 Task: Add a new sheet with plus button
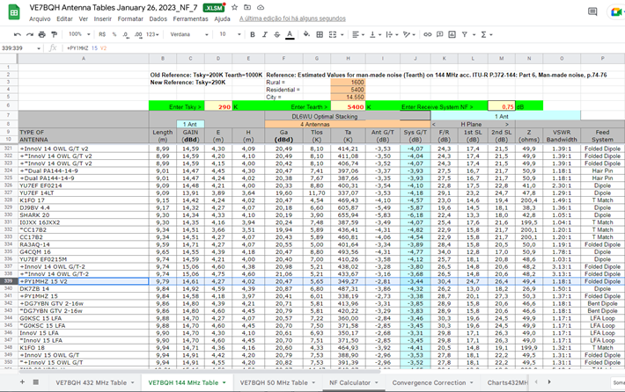point(22,383)
